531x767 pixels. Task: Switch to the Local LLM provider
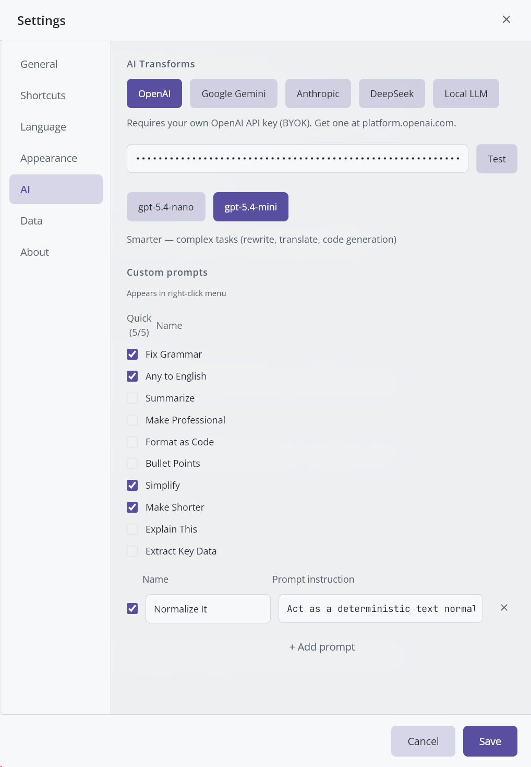466,93
